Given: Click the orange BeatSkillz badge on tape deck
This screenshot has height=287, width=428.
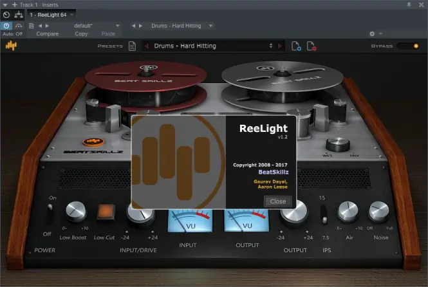Looking at the screenshot, I should 93,142.
